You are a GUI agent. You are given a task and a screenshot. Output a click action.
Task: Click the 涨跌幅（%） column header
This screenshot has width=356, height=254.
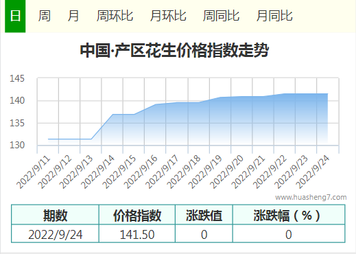(x=289, y=215)
